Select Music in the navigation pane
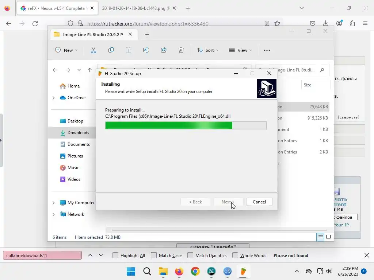Viewport: 374px width, 280px height. pos(72,168)
